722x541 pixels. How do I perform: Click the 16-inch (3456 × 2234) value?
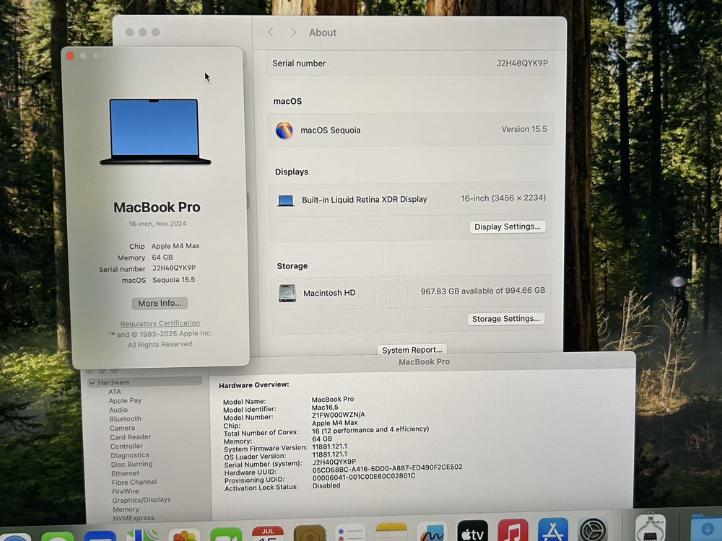[x=503, y=198]
